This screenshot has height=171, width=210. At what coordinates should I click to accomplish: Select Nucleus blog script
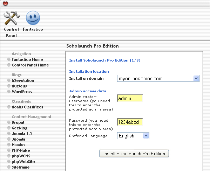pos(19,86)
